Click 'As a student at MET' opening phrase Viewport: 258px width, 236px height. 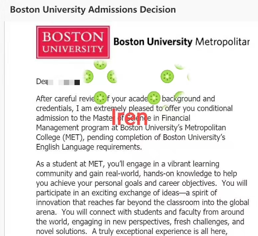[69, 164]
